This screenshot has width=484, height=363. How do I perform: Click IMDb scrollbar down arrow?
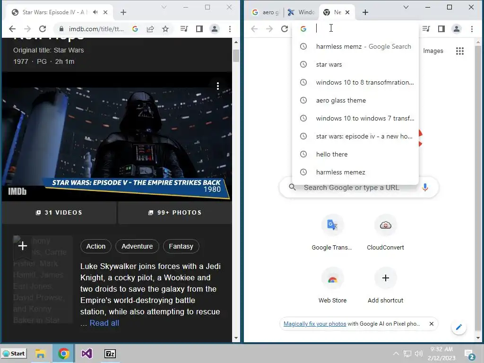pyautogui.click(x=236, y=338)
